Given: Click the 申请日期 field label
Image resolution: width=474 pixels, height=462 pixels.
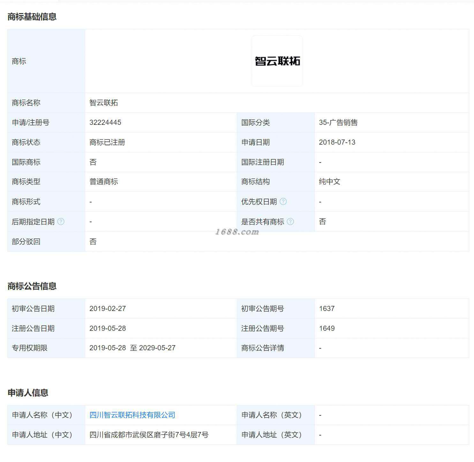Looking at the screenshot, I should pos(256,142).
